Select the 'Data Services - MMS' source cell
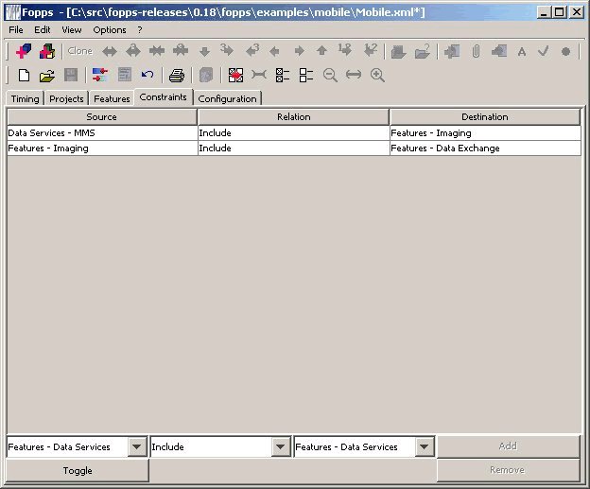The height and width of the screenshot is (489, 590). point(102,133)
